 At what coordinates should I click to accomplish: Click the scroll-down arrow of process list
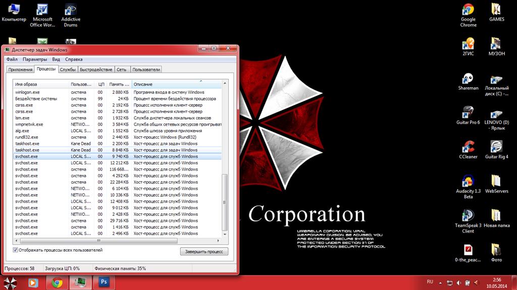coord(225,234)
